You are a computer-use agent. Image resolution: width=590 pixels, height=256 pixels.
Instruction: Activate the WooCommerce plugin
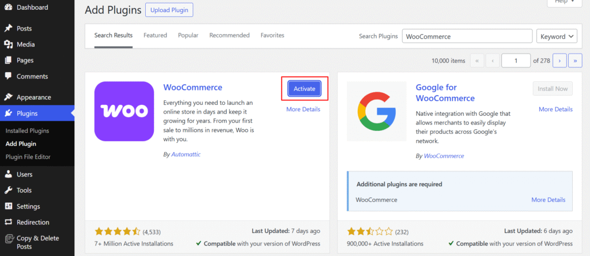pyautogui.click(x=304, y=89)
